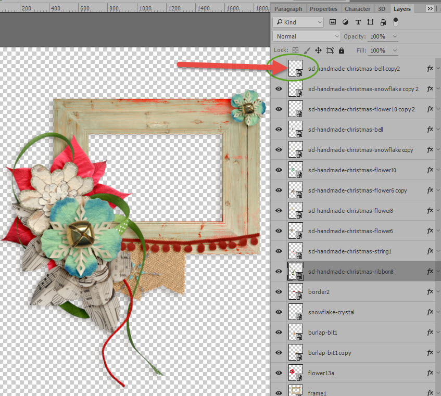Open the Kind filter dropdown
This screenshot has height=396, width=441.
298,22
